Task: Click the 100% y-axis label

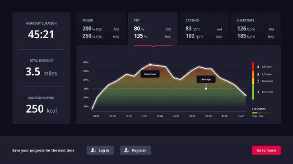Action: point(86,80)
